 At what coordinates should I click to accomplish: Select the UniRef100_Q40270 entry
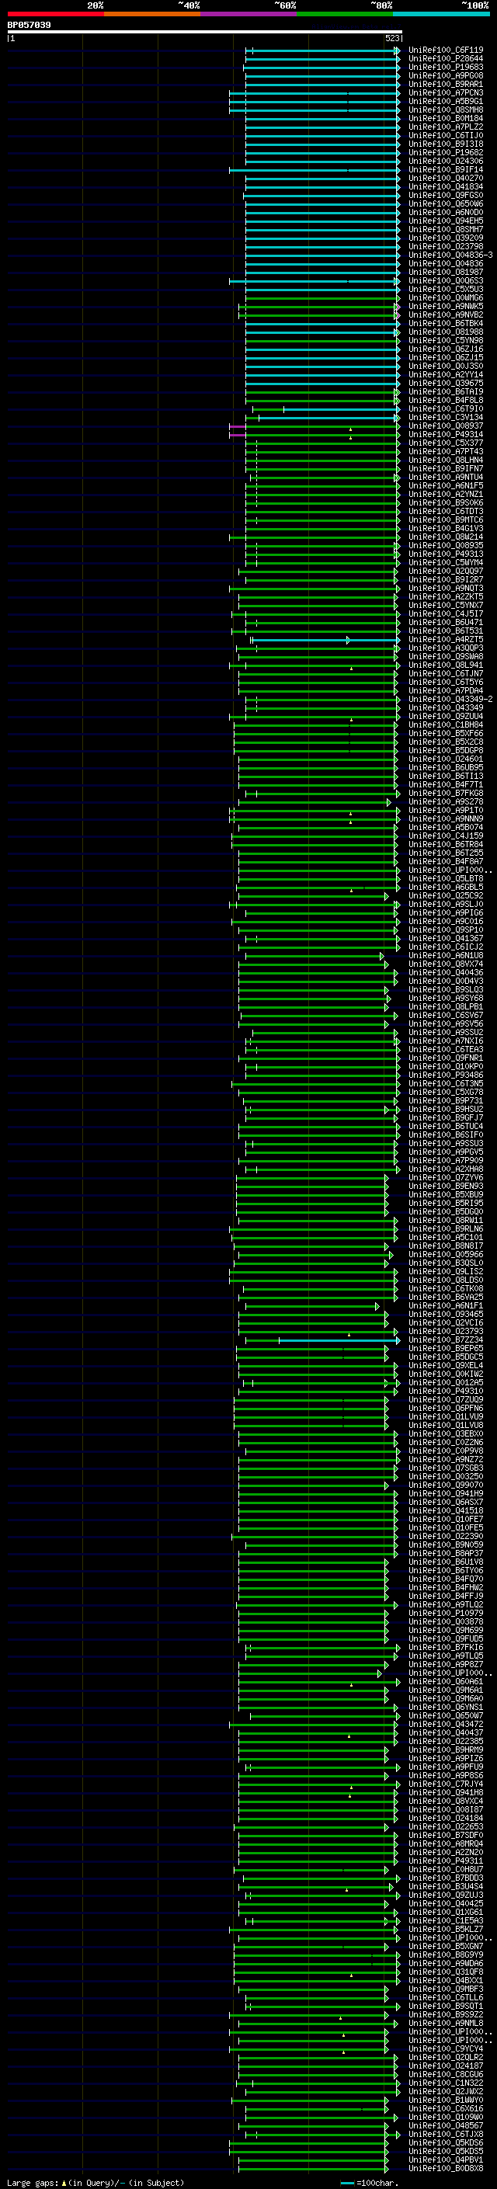point(445,179)
